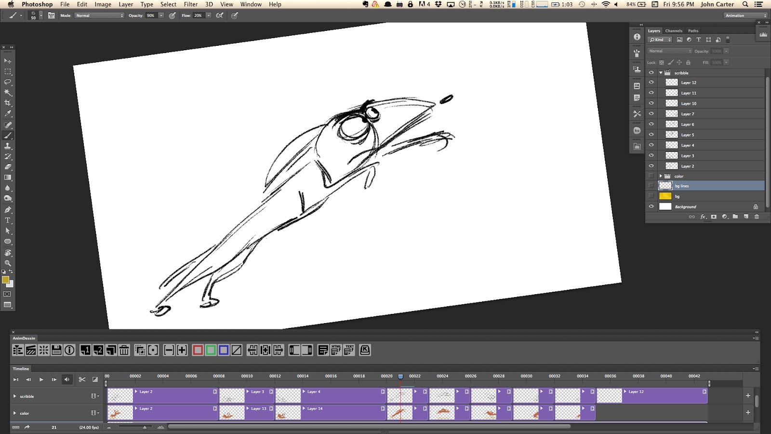Hide Layer 2 visibility eye
Image resolution: width=771 pixels, height=434 pixels.
coord(651,166)
